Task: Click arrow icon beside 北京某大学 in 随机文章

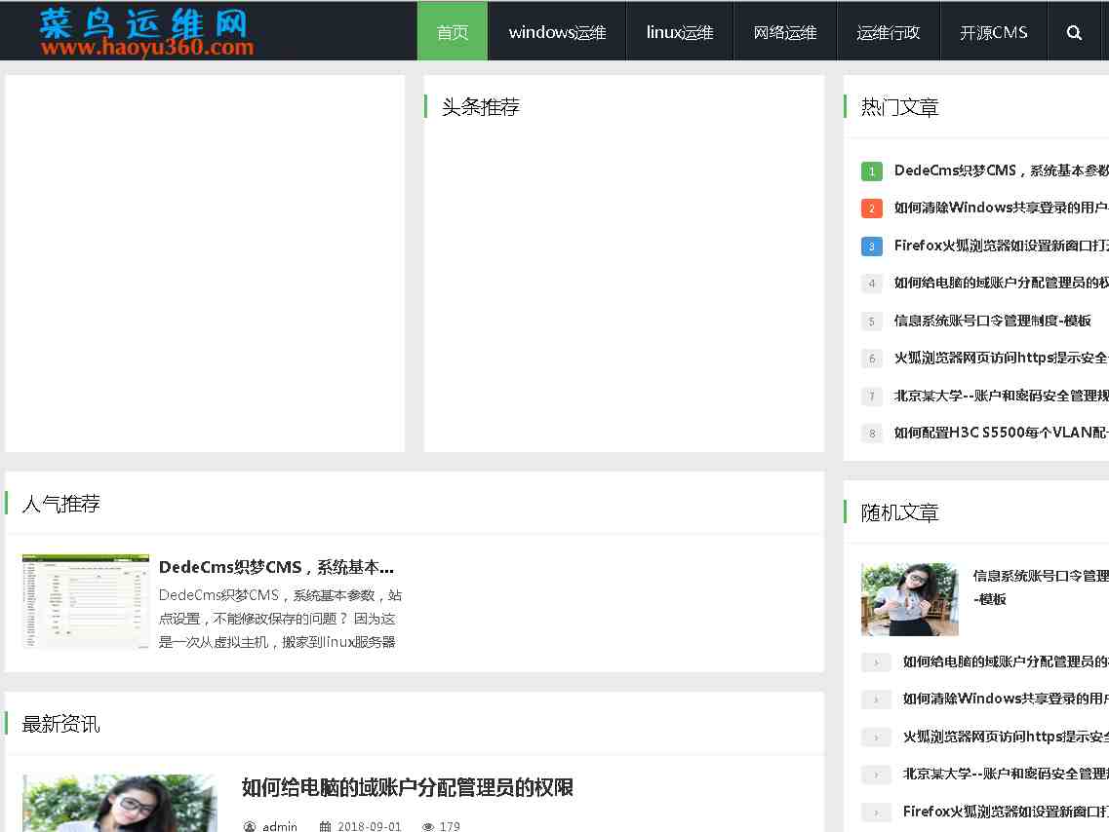Action: tap(876, 775)
